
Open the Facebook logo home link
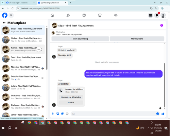(x=5, y=15)
